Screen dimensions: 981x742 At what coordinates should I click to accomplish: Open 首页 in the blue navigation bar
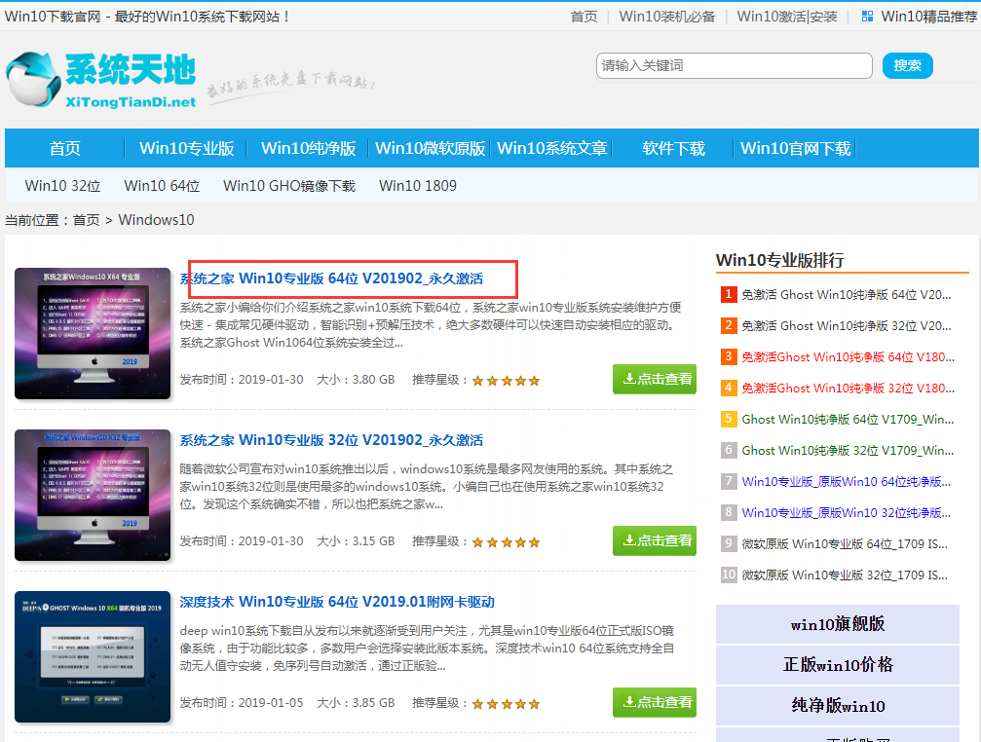[65, 148]
